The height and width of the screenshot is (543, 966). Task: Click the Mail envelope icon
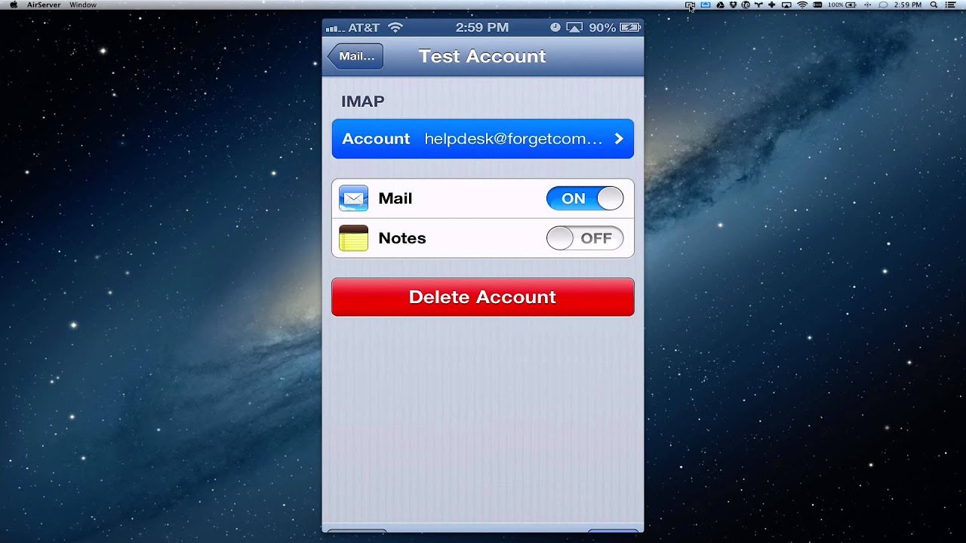click(x=353, y=198)
